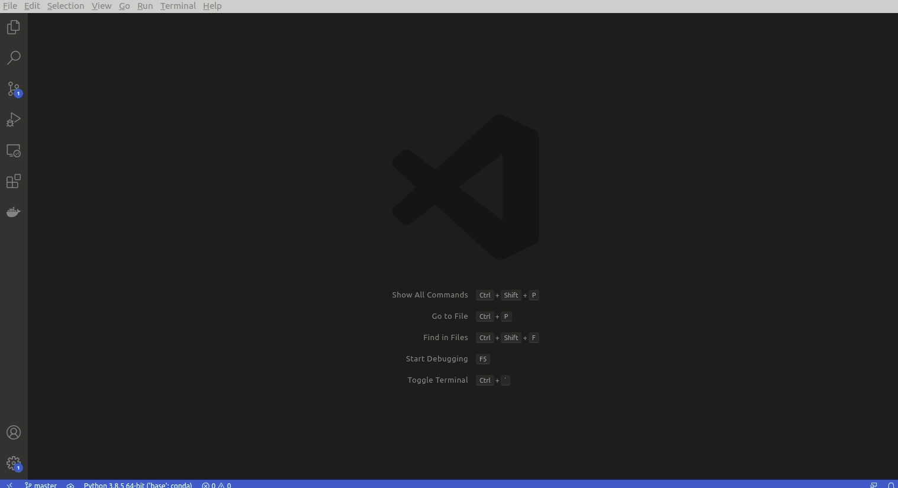Viewport: 898px width, 488px height.
Task: Click the master branch indicator
Action: 41,485
